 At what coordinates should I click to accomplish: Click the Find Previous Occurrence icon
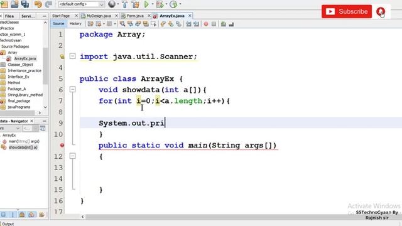pos(130,24)
